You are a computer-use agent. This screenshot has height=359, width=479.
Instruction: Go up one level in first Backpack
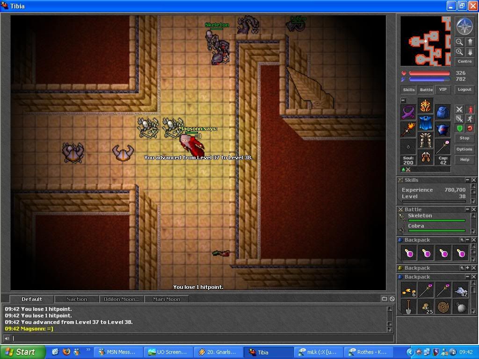(x=462, y=240)
